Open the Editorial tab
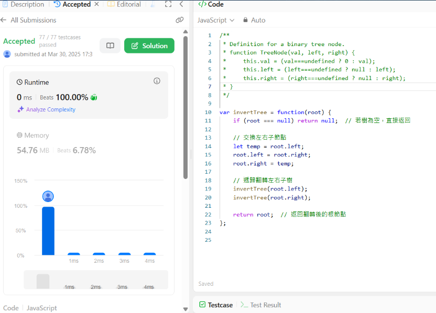Viewport: 436px width, 313px height. (124, 4)
